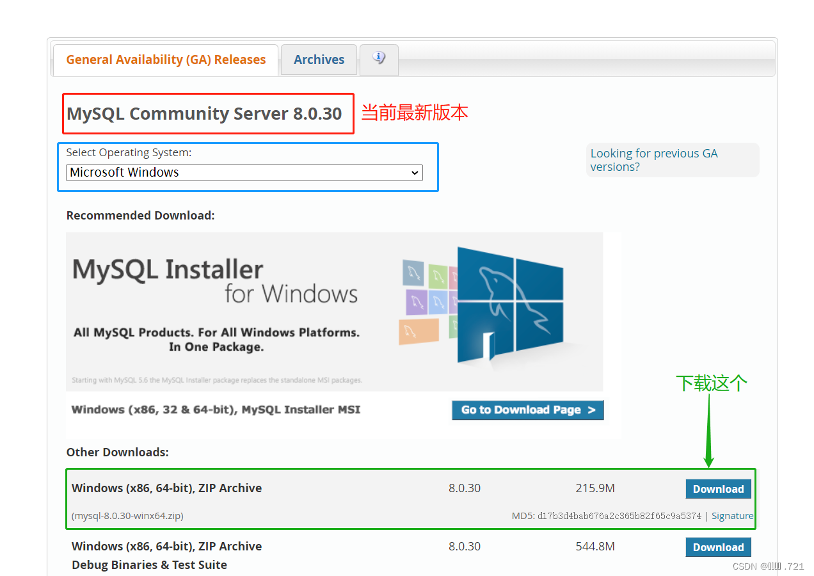
Task: Download the 544.8M Debug Binaries ZIP Archive
Action: point(718,547)
